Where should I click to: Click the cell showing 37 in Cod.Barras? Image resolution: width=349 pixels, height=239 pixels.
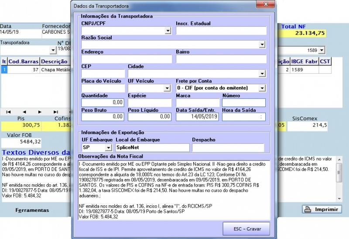coord(24,70)
